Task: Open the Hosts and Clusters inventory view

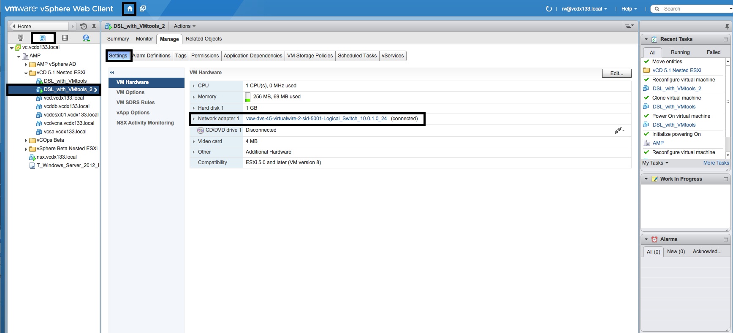Action: tap(20, 38)
